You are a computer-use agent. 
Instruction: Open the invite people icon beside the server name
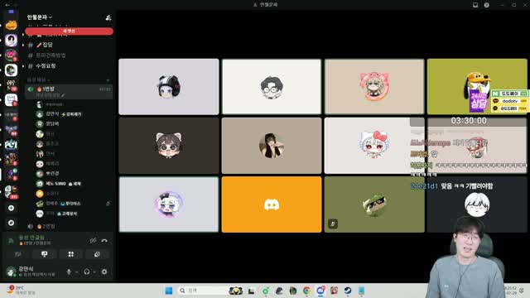[108, 17]
